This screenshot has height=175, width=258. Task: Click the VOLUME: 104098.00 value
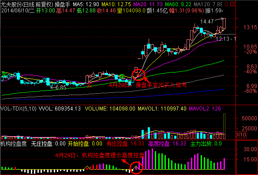(110, 109)
